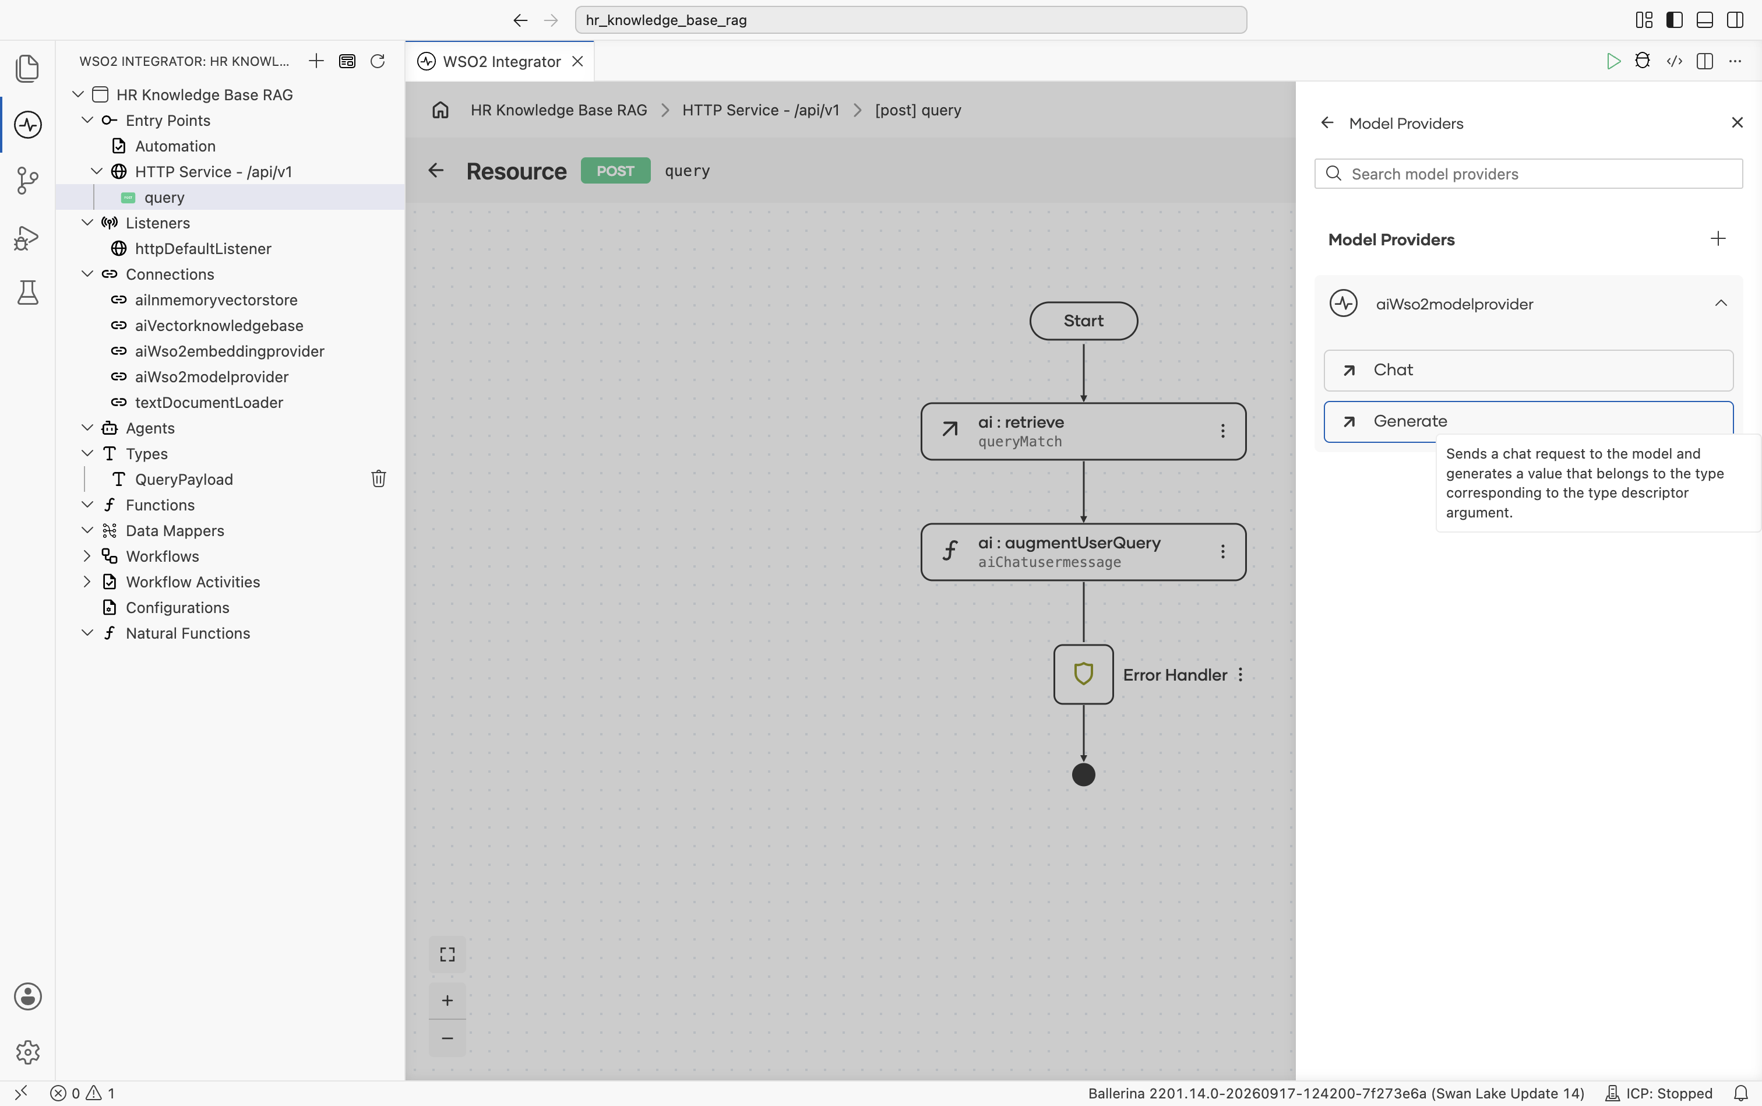
Task: Open the Accounts menu icon
Action: 28,996
